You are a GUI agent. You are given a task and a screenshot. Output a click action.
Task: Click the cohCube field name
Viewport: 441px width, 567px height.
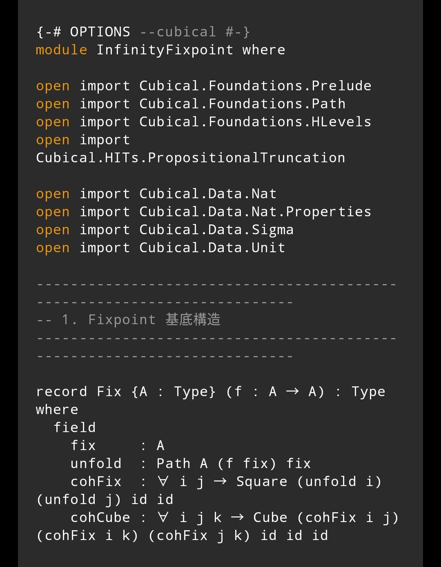point(100,517)
